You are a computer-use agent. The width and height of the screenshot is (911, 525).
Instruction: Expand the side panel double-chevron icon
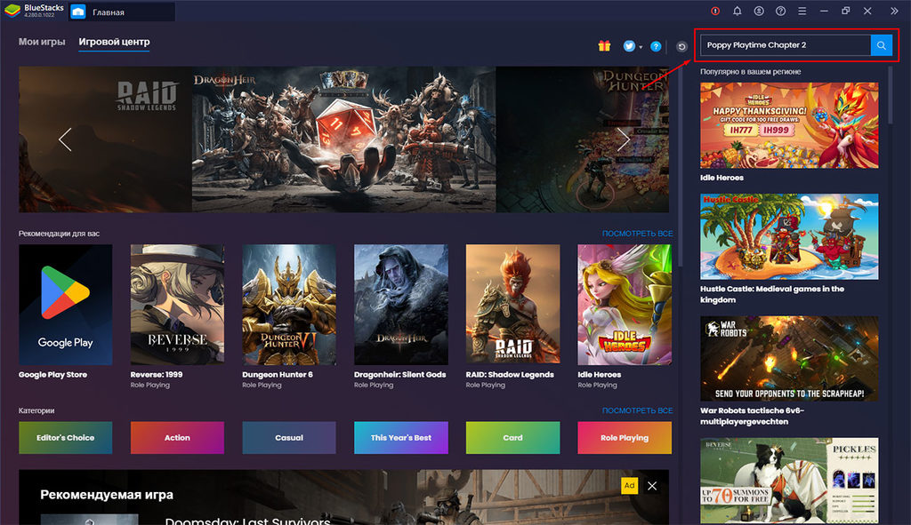coord(894,11)
